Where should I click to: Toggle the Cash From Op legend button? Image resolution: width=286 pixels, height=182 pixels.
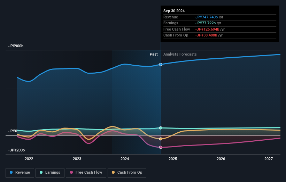click(x=127, y=173)
